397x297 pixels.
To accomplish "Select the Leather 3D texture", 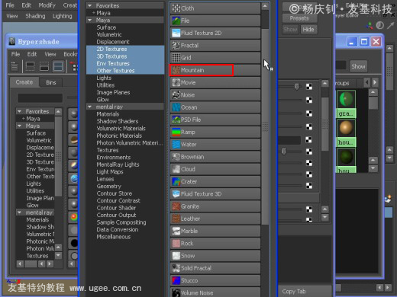I will pyautogui.click(x=215, y=219).
